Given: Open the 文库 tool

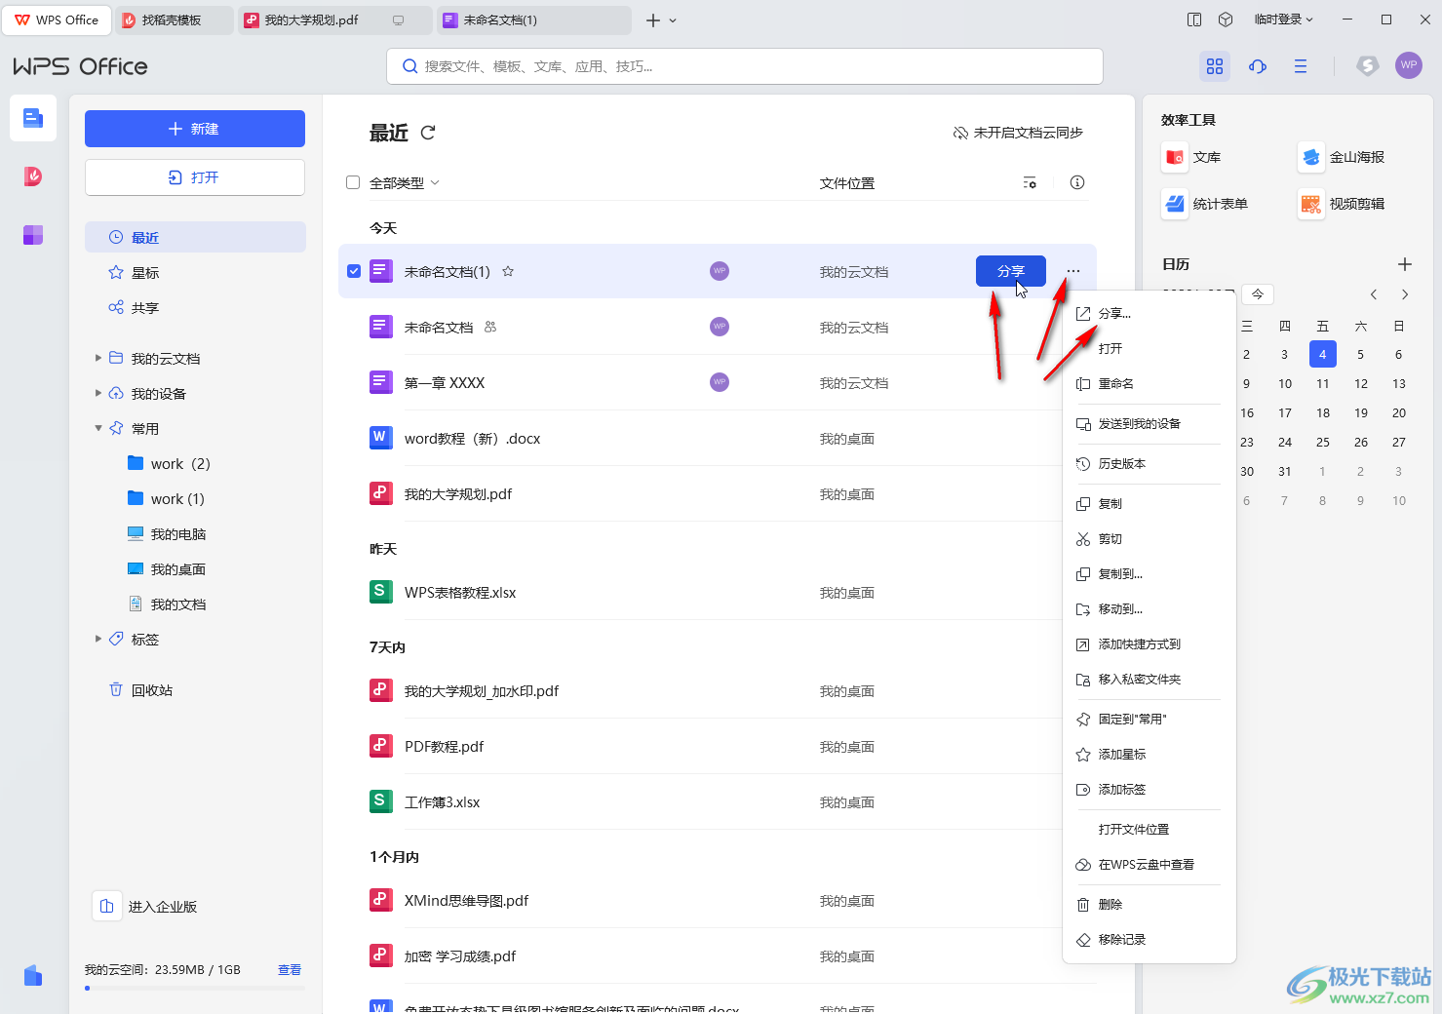Looking at the screenshot, I should pos(1192,157).
